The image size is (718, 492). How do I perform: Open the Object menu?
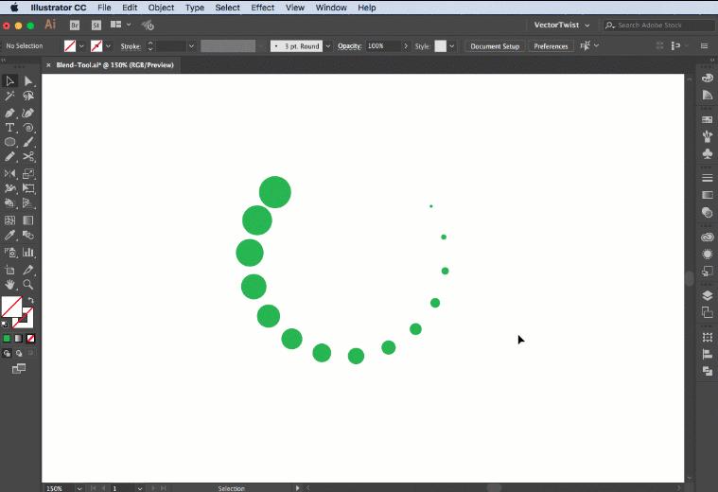tap(161, 8)
